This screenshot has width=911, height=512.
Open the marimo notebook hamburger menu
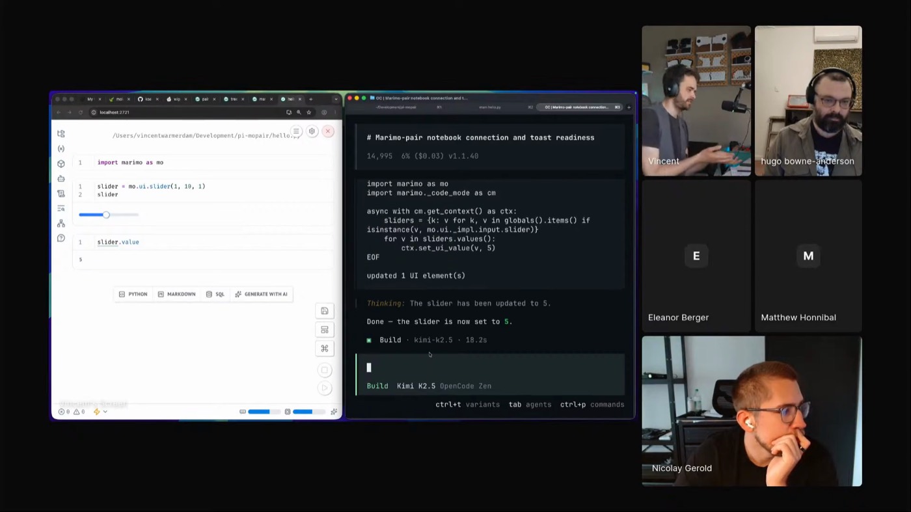[296, 131]
